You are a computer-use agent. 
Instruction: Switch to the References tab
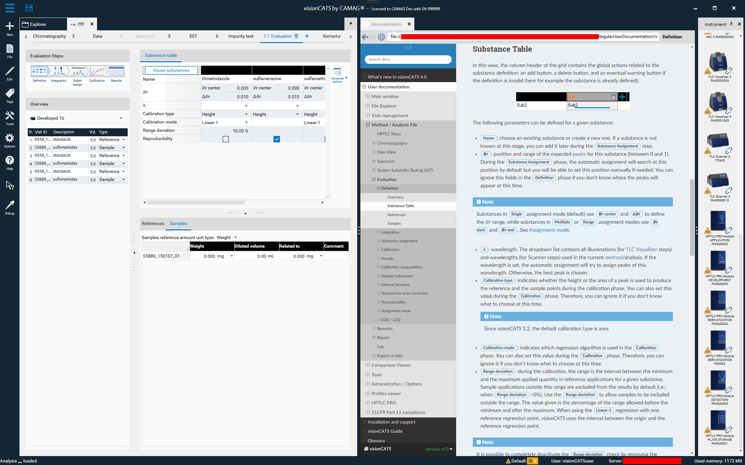(x=153, y=223)
